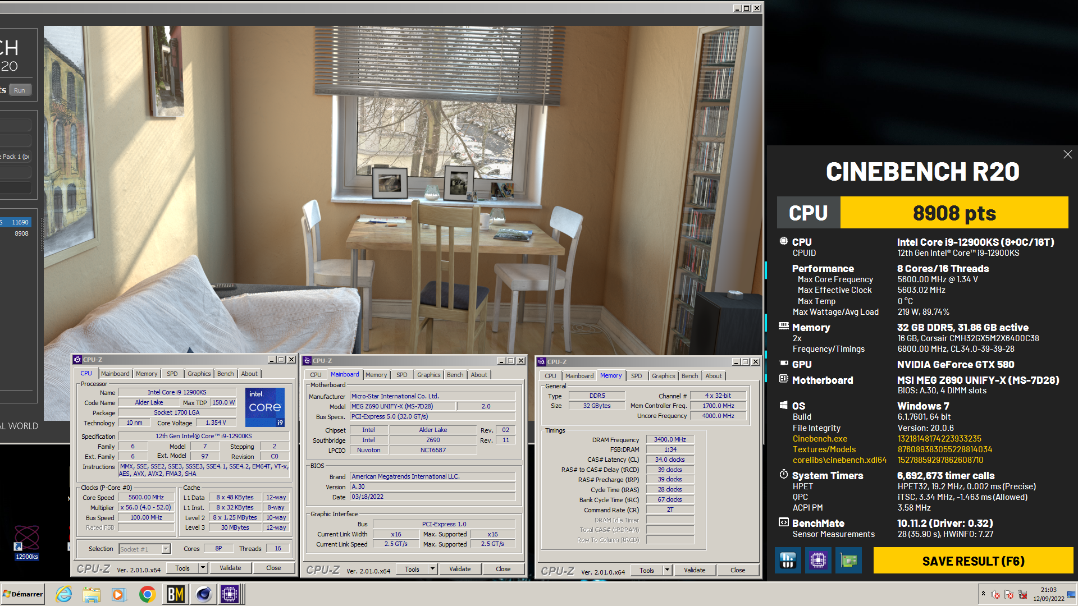Image resolution: width=1078 pixels, height=606 pixels.
Task: Switch to Cinebench in taskbar
Action: (203, 594)
